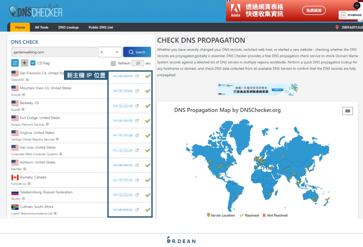Click the DNS propagation world map
The width and height of the screenshot is (363, 247).
pos(257,165)
